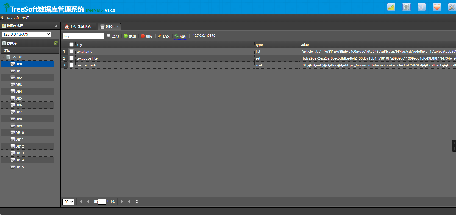The width and height of the screenshot is (456, 215).
Task: Click the database cylinder icon in header
Action: [x=407, y=7]
